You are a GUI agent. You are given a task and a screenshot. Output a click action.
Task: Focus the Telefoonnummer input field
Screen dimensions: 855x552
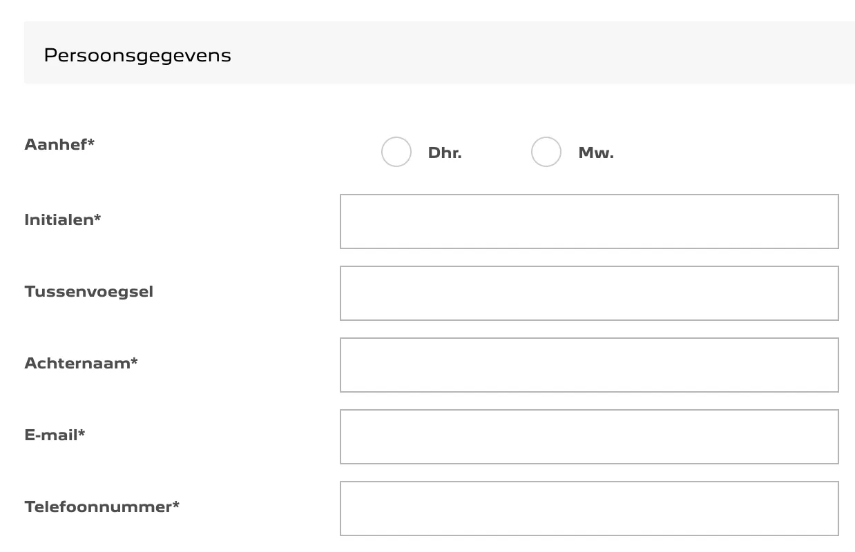coord(589,509)
